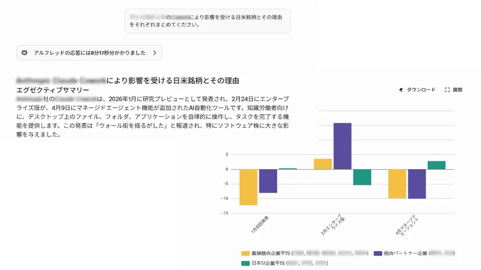This screenshot has height=270, width=481.
Task: Click the yellow bar for 4月マネージドエージェント
Action: coord(397,184)
